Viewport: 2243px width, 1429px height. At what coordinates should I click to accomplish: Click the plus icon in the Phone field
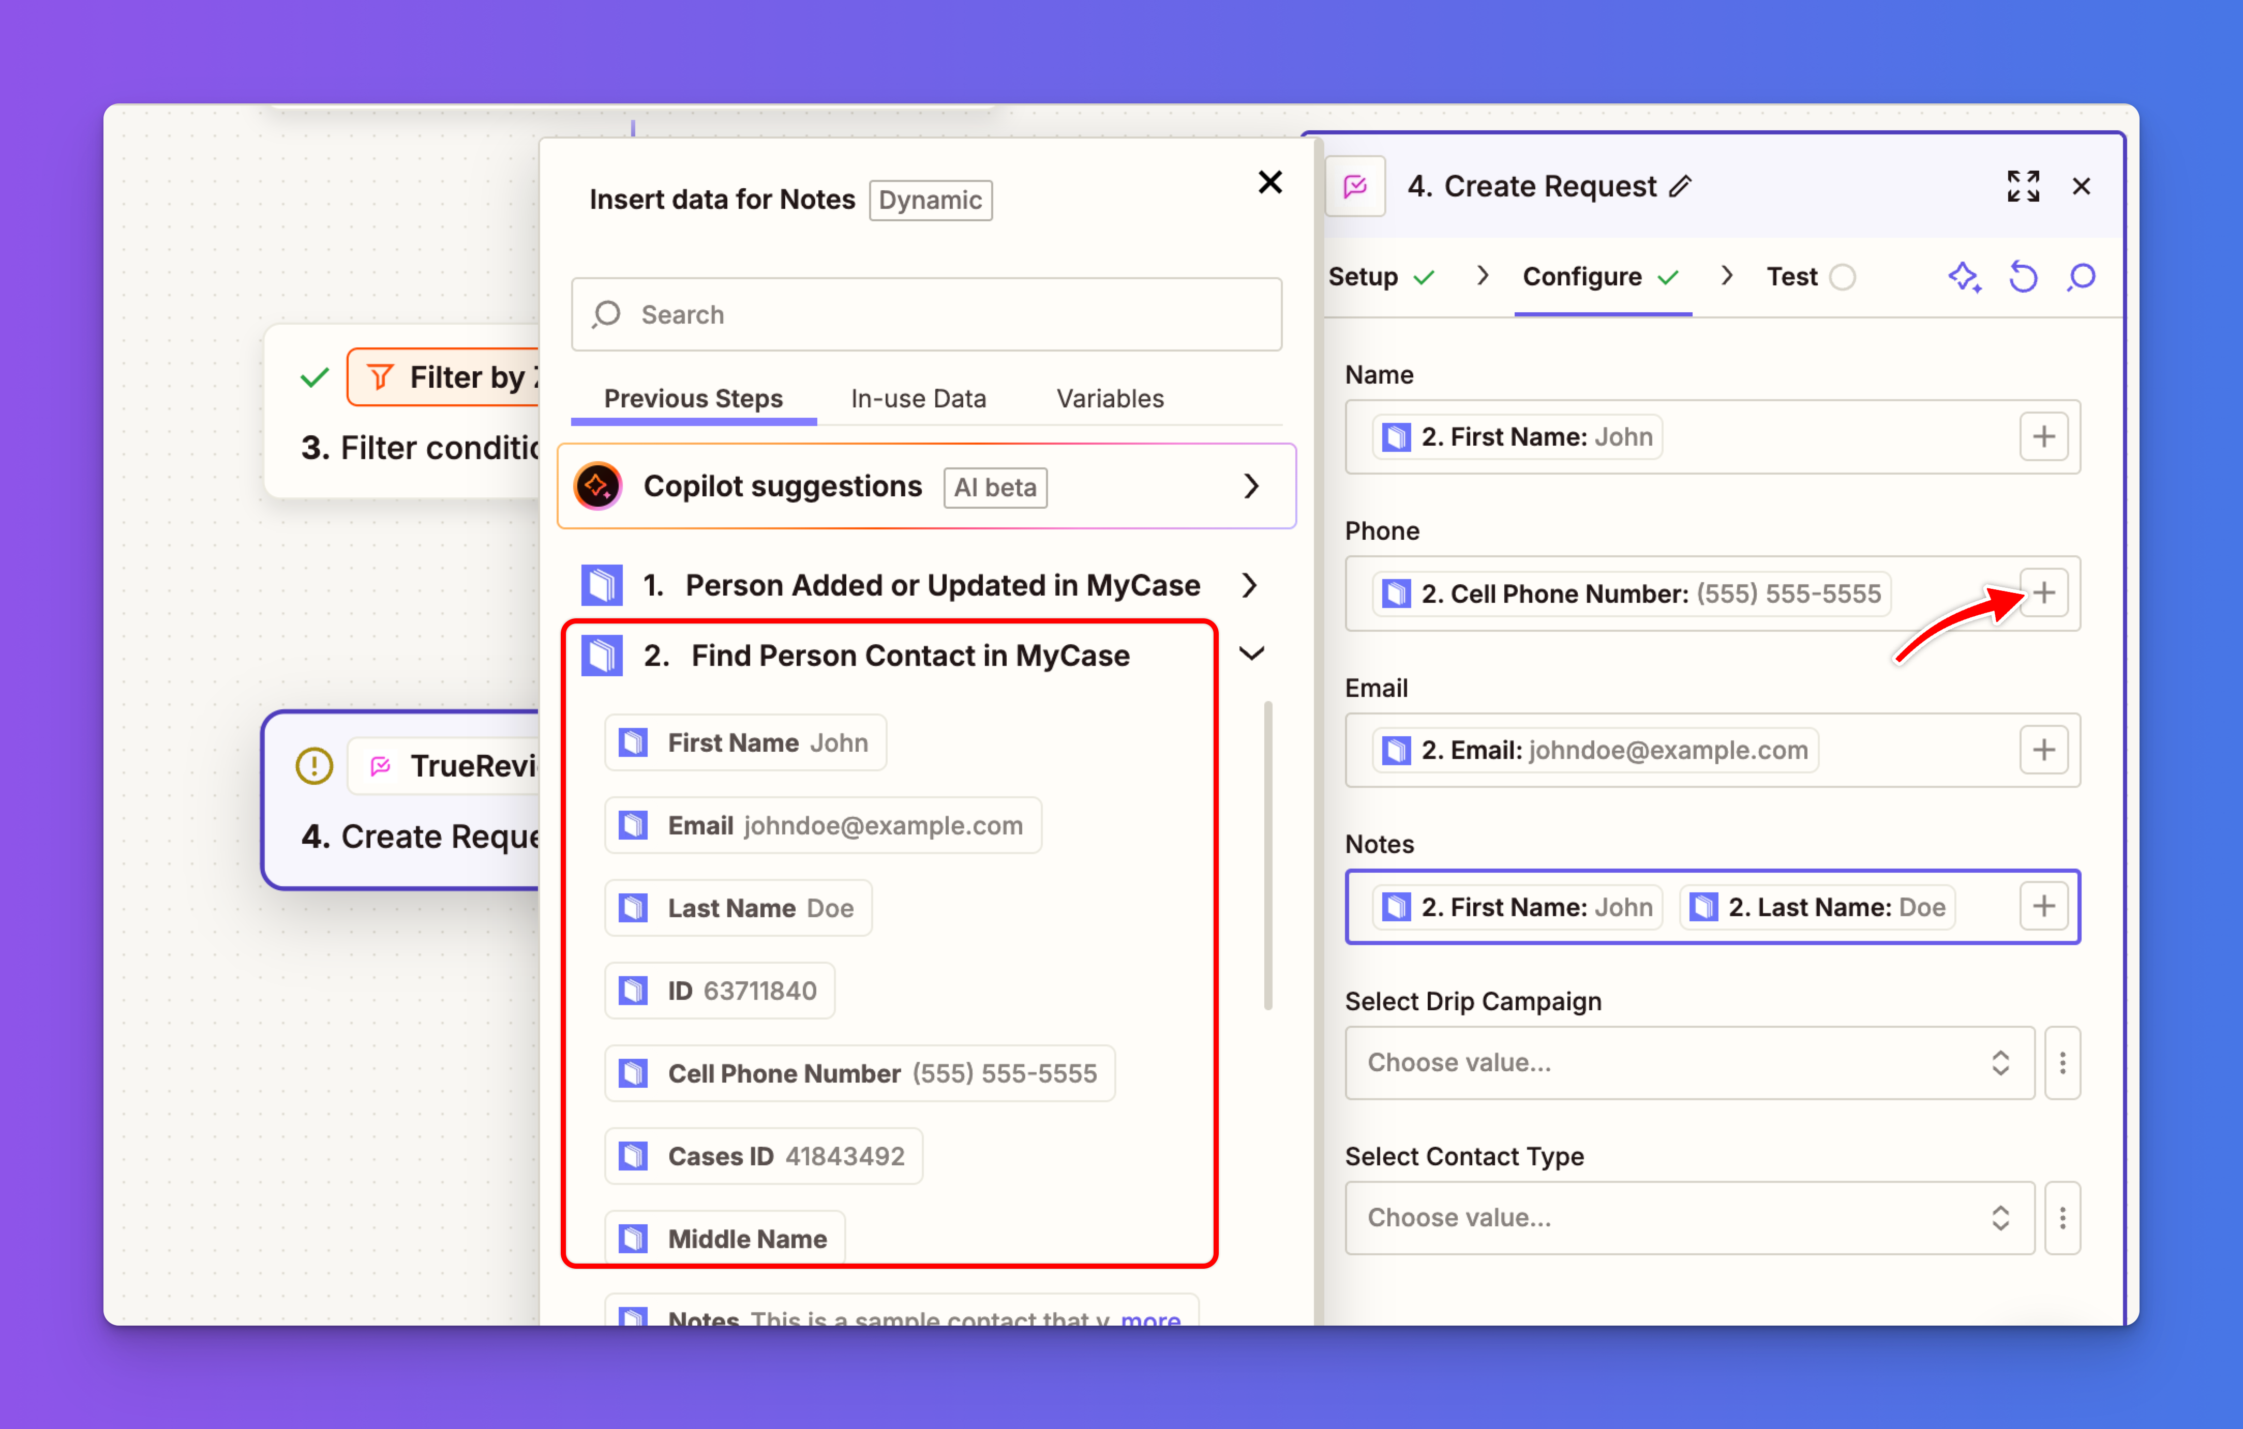coord(2043,593)
